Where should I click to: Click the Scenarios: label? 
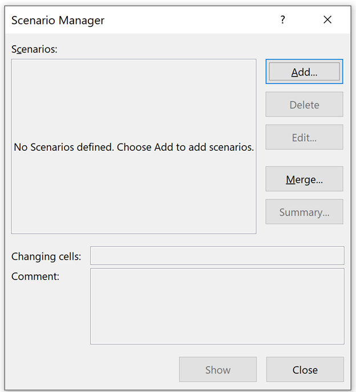coord(34,49)
